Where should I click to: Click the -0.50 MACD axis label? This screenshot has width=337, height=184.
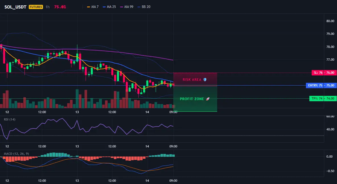coord(330,171)
